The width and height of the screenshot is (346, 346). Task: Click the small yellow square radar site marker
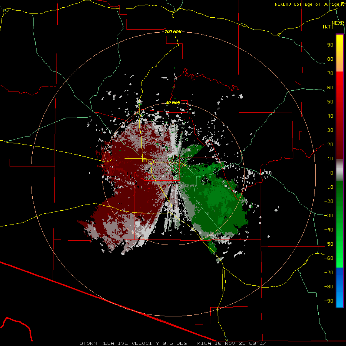tap(144, 160)
